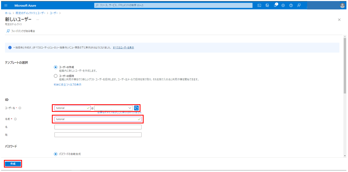Viewport: 348px width, 172px height.
Task: Open the directory and subscription filter icon
Action: [267, 6]
